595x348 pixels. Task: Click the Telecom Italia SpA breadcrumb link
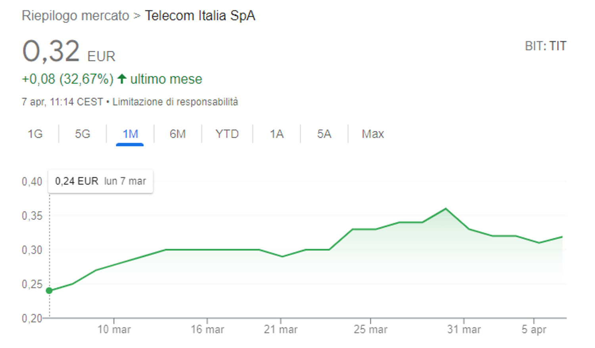point(200,16)
